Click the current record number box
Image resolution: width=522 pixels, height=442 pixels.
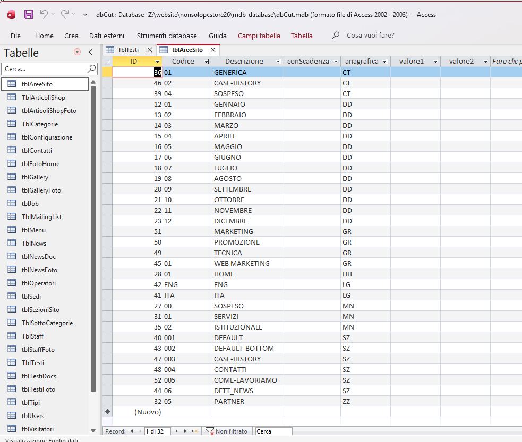(158, 431)
